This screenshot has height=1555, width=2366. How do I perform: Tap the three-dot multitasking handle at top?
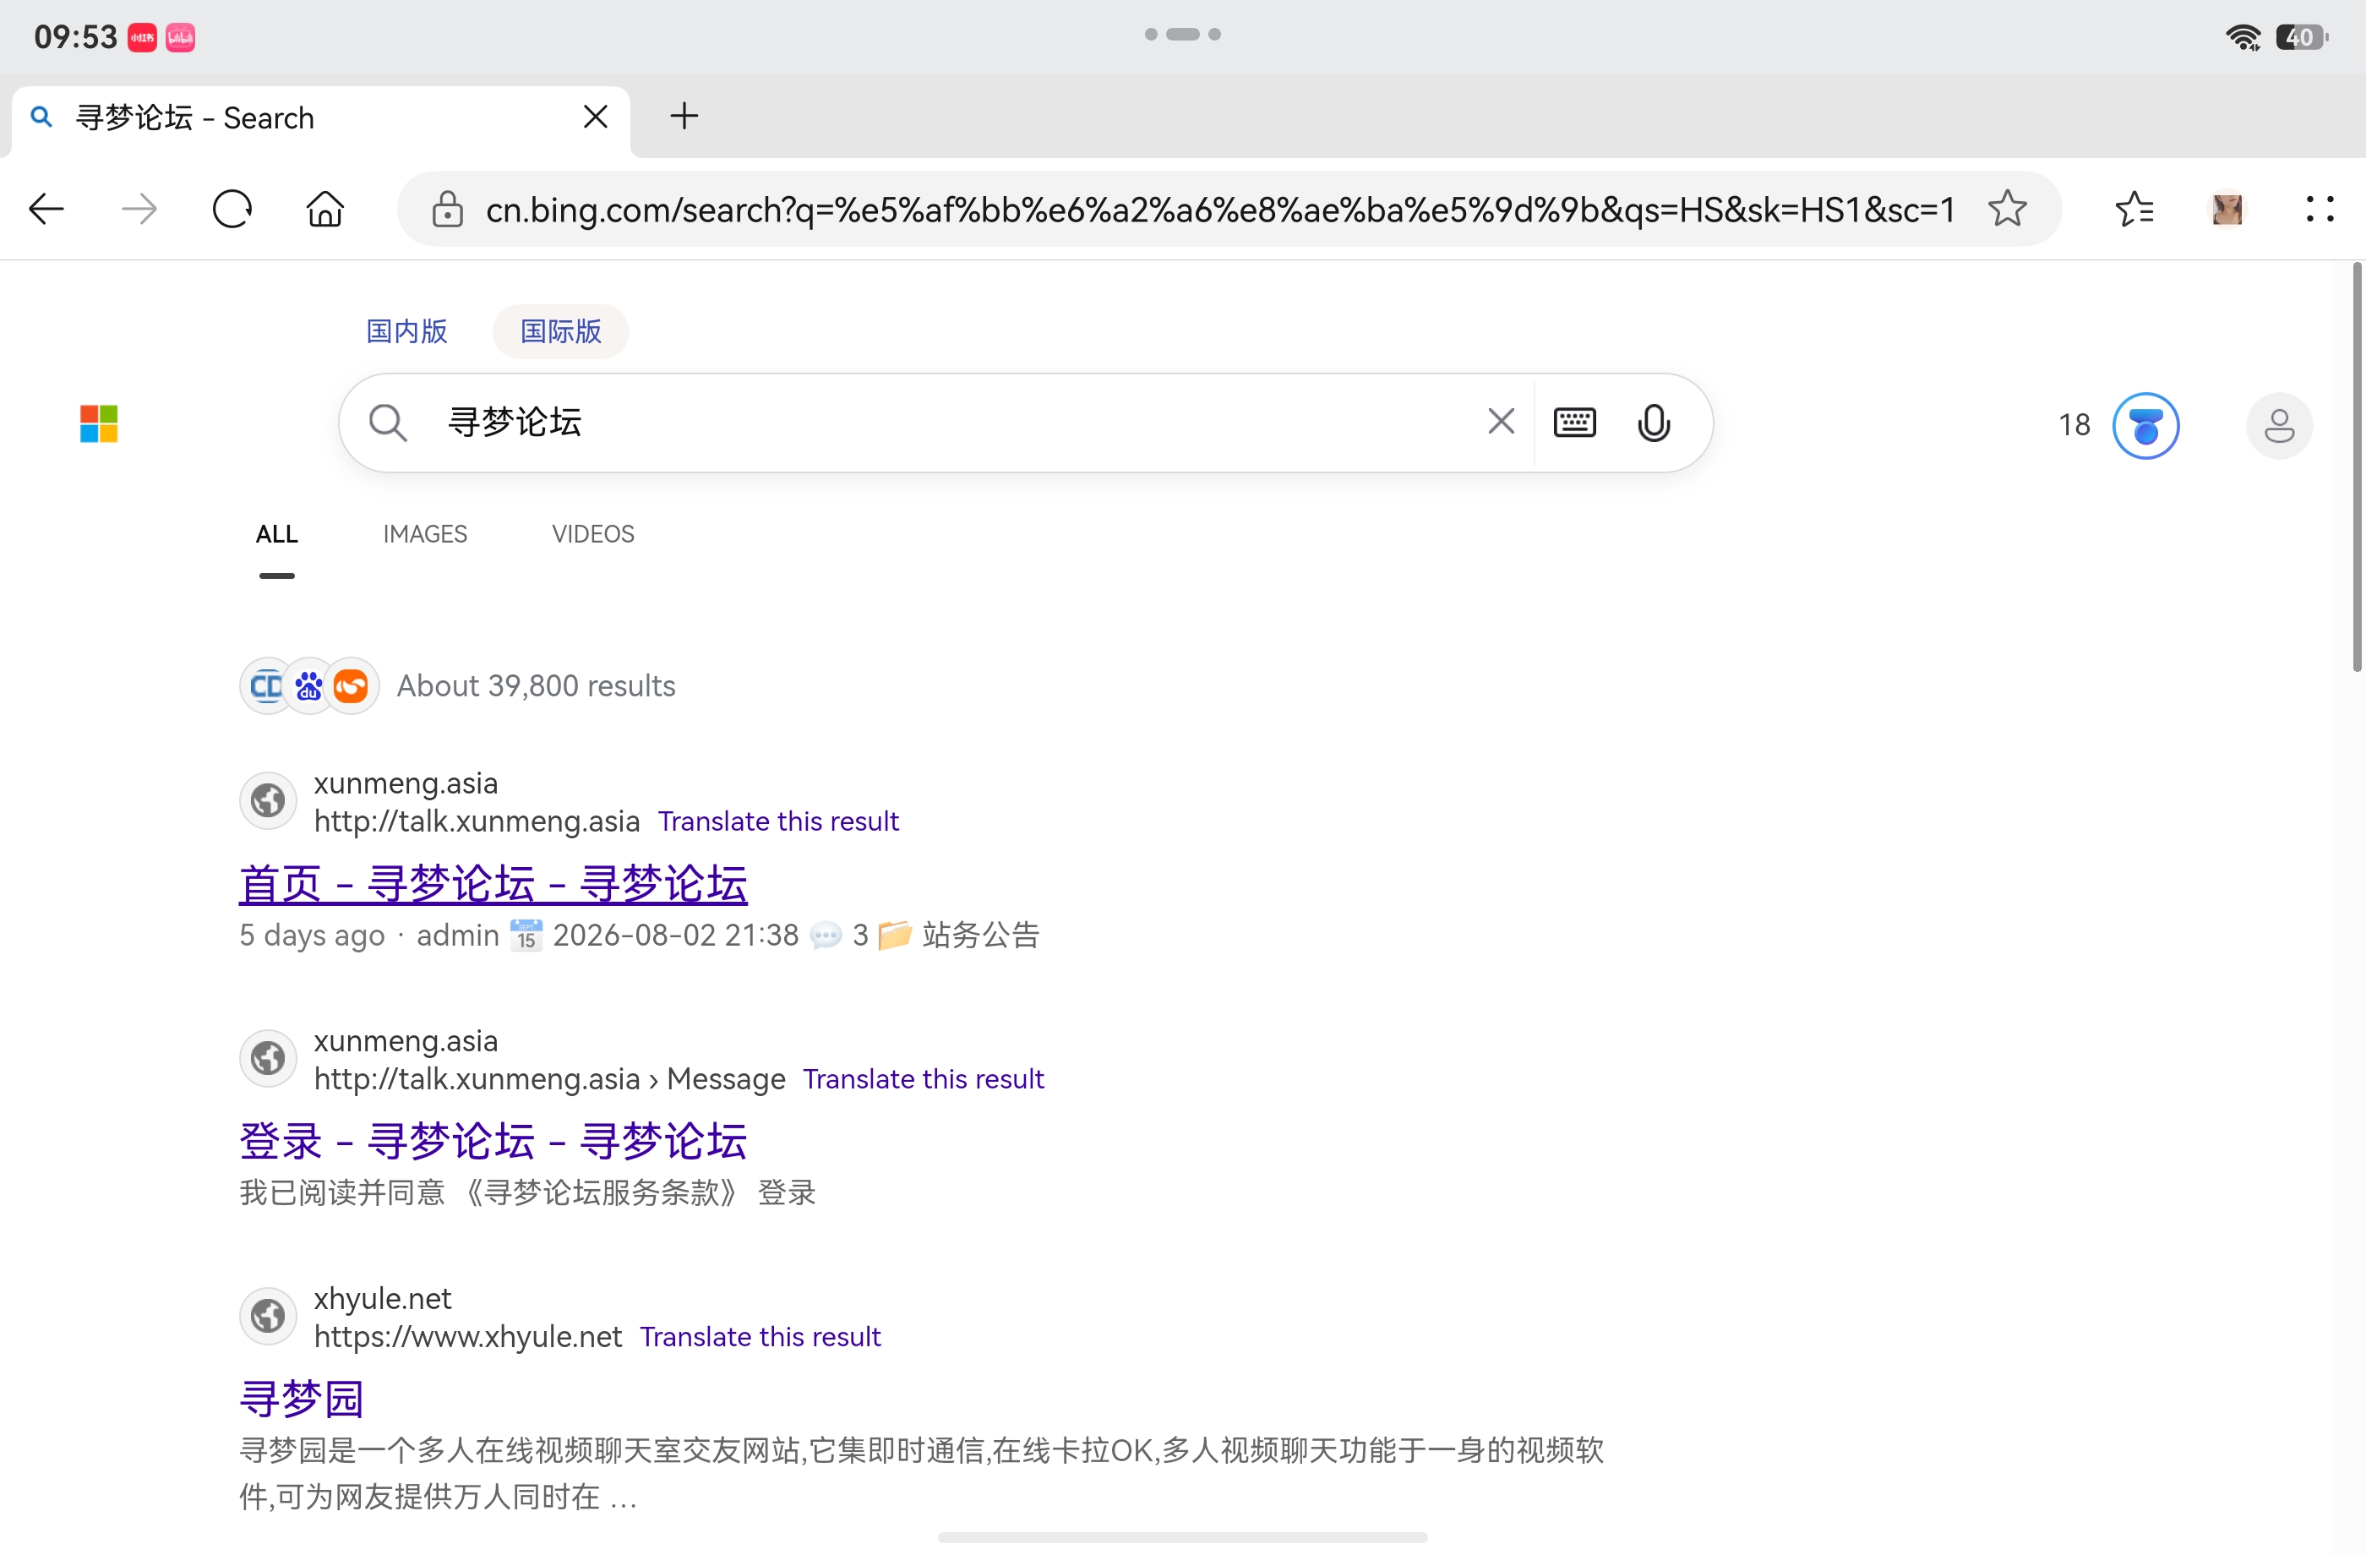(x=1183, y=35)
